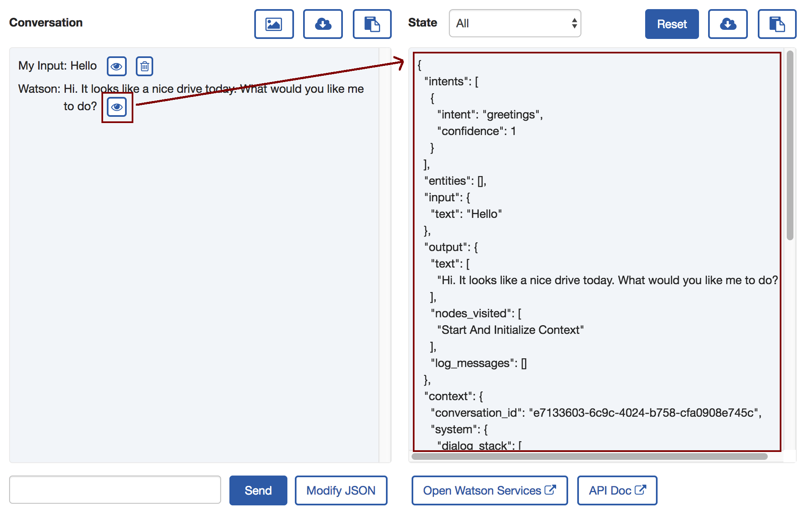Show JSON for Watson's greeting response

(x=117, y=107)
